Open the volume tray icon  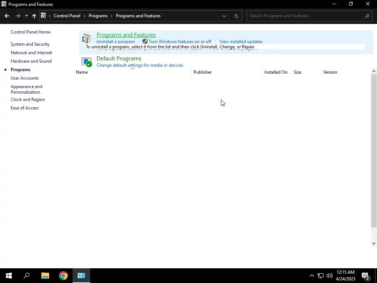pyautogui.click(x=330, y=276)
